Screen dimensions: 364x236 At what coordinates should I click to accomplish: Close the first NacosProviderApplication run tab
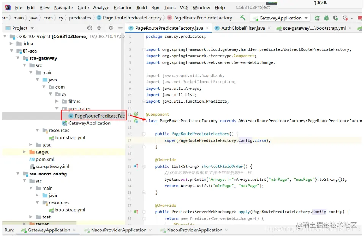150,230
